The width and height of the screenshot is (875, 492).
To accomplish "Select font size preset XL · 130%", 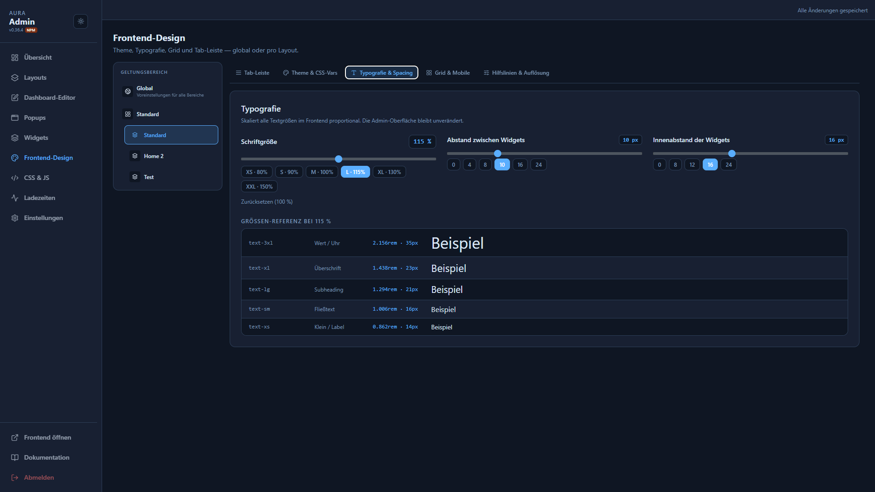I will [x=389, y=172].
